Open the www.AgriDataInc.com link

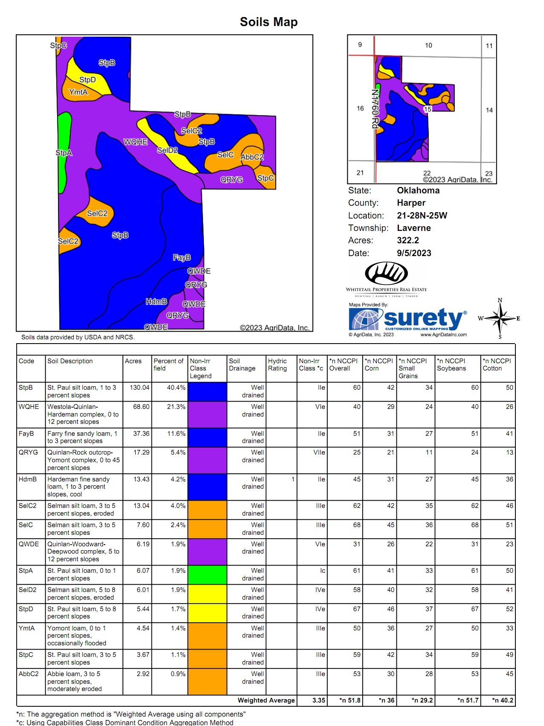click(x=443, y=335)
